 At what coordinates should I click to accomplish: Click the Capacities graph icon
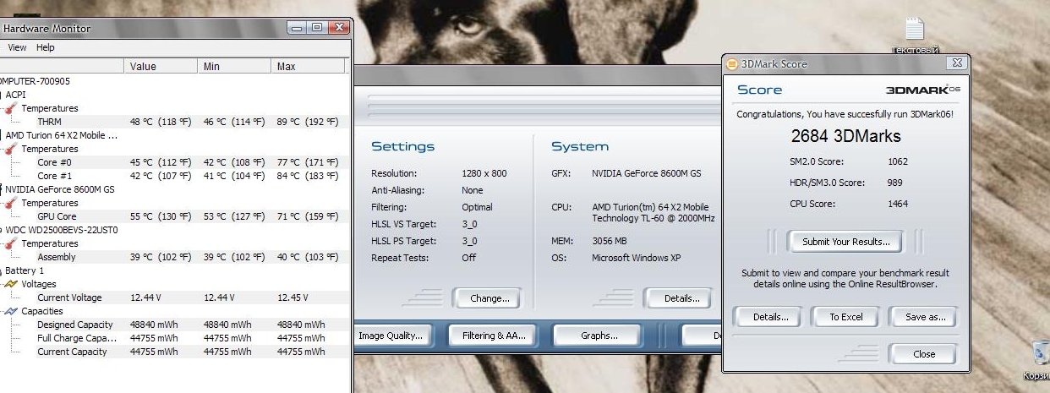click(11, 311)
